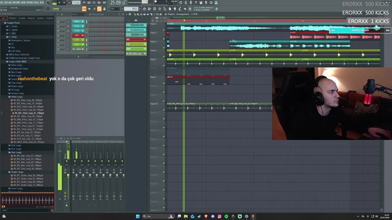Select the CLAP channel button

pos(78,40)
